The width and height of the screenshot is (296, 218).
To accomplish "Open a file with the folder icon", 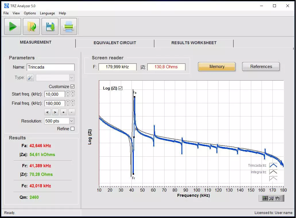I will 31,27.
